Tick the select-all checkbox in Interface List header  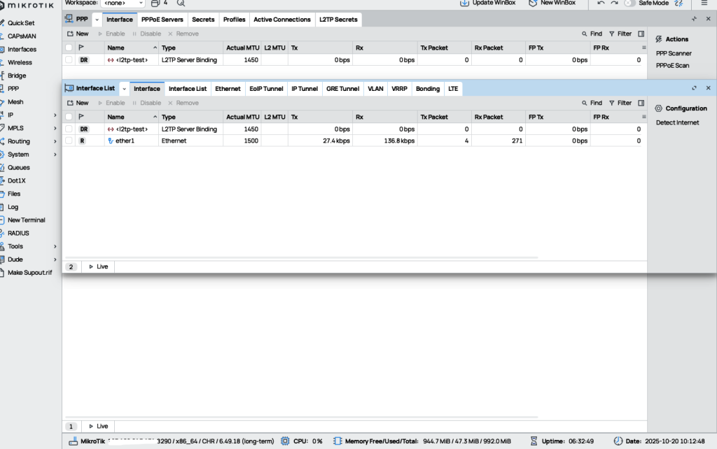69,117
